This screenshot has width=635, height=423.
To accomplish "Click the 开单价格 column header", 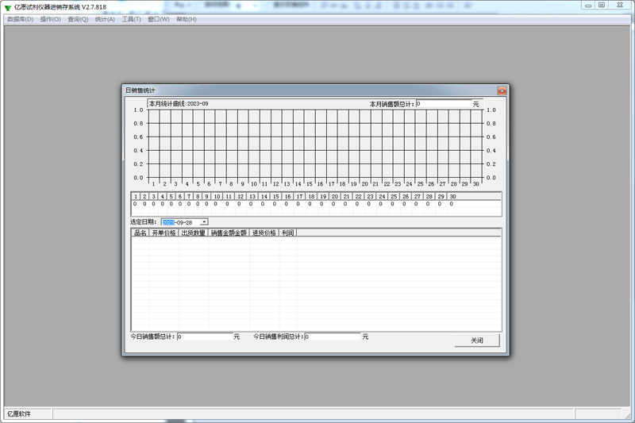I will click(164, 233).
